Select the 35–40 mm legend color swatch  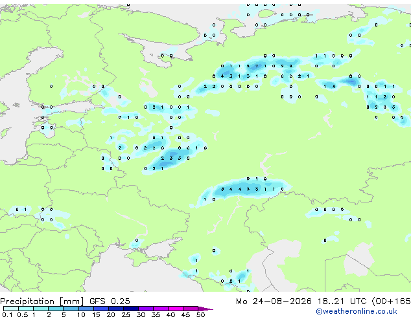pyautogui.click(x=161, y=309)
